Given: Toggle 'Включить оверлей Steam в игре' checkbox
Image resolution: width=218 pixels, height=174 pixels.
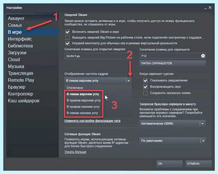Looking at the screenshot, I should [x=68, y=32].
